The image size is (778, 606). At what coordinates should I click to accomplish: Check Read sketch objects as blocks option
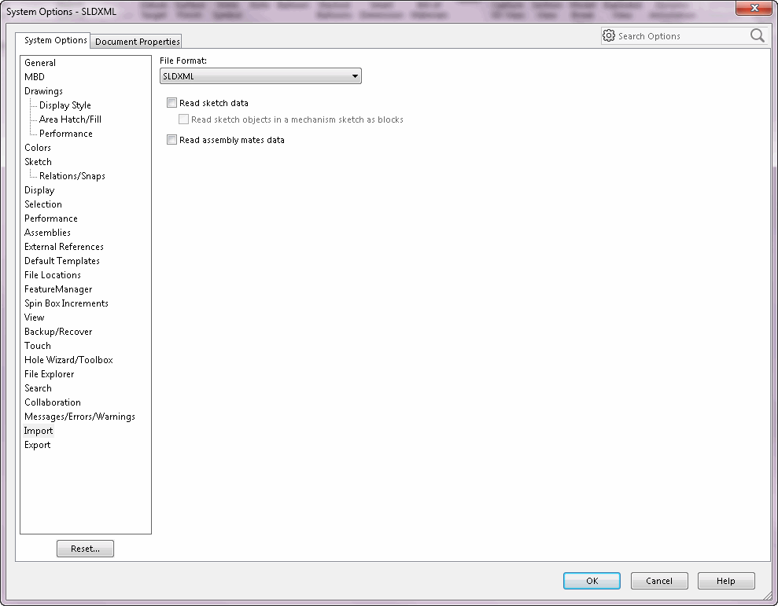(x=184, y=119)
